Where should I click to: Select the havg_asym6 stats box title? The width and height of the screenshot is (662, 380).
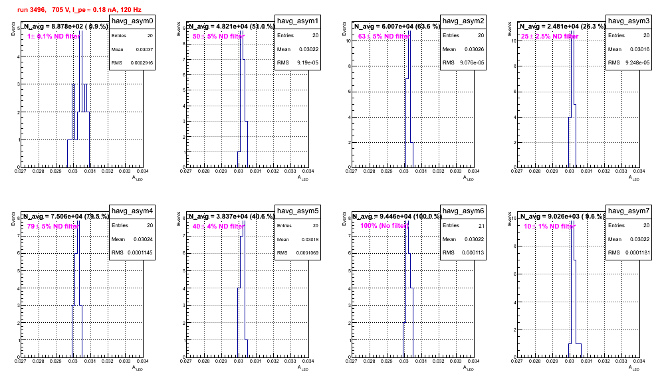pyautogui.click(x=463, y=211)
